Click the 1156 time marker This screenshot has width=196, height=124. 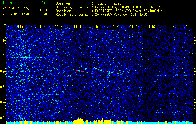pyautogui.click(x=115, y=27)
